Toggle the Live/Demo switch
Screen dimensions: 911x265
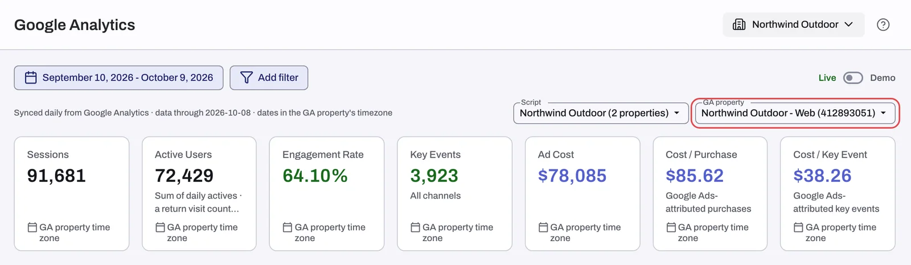(853, 78)
